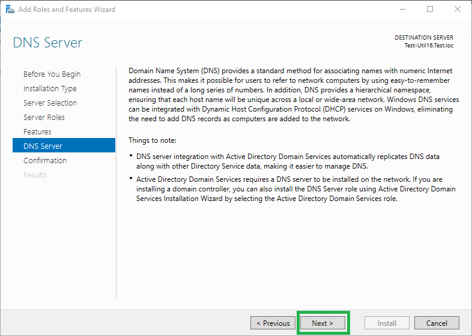Select DNS Server step in sidebar
Screen dimensions: 472x336
(x=64, y=146)
